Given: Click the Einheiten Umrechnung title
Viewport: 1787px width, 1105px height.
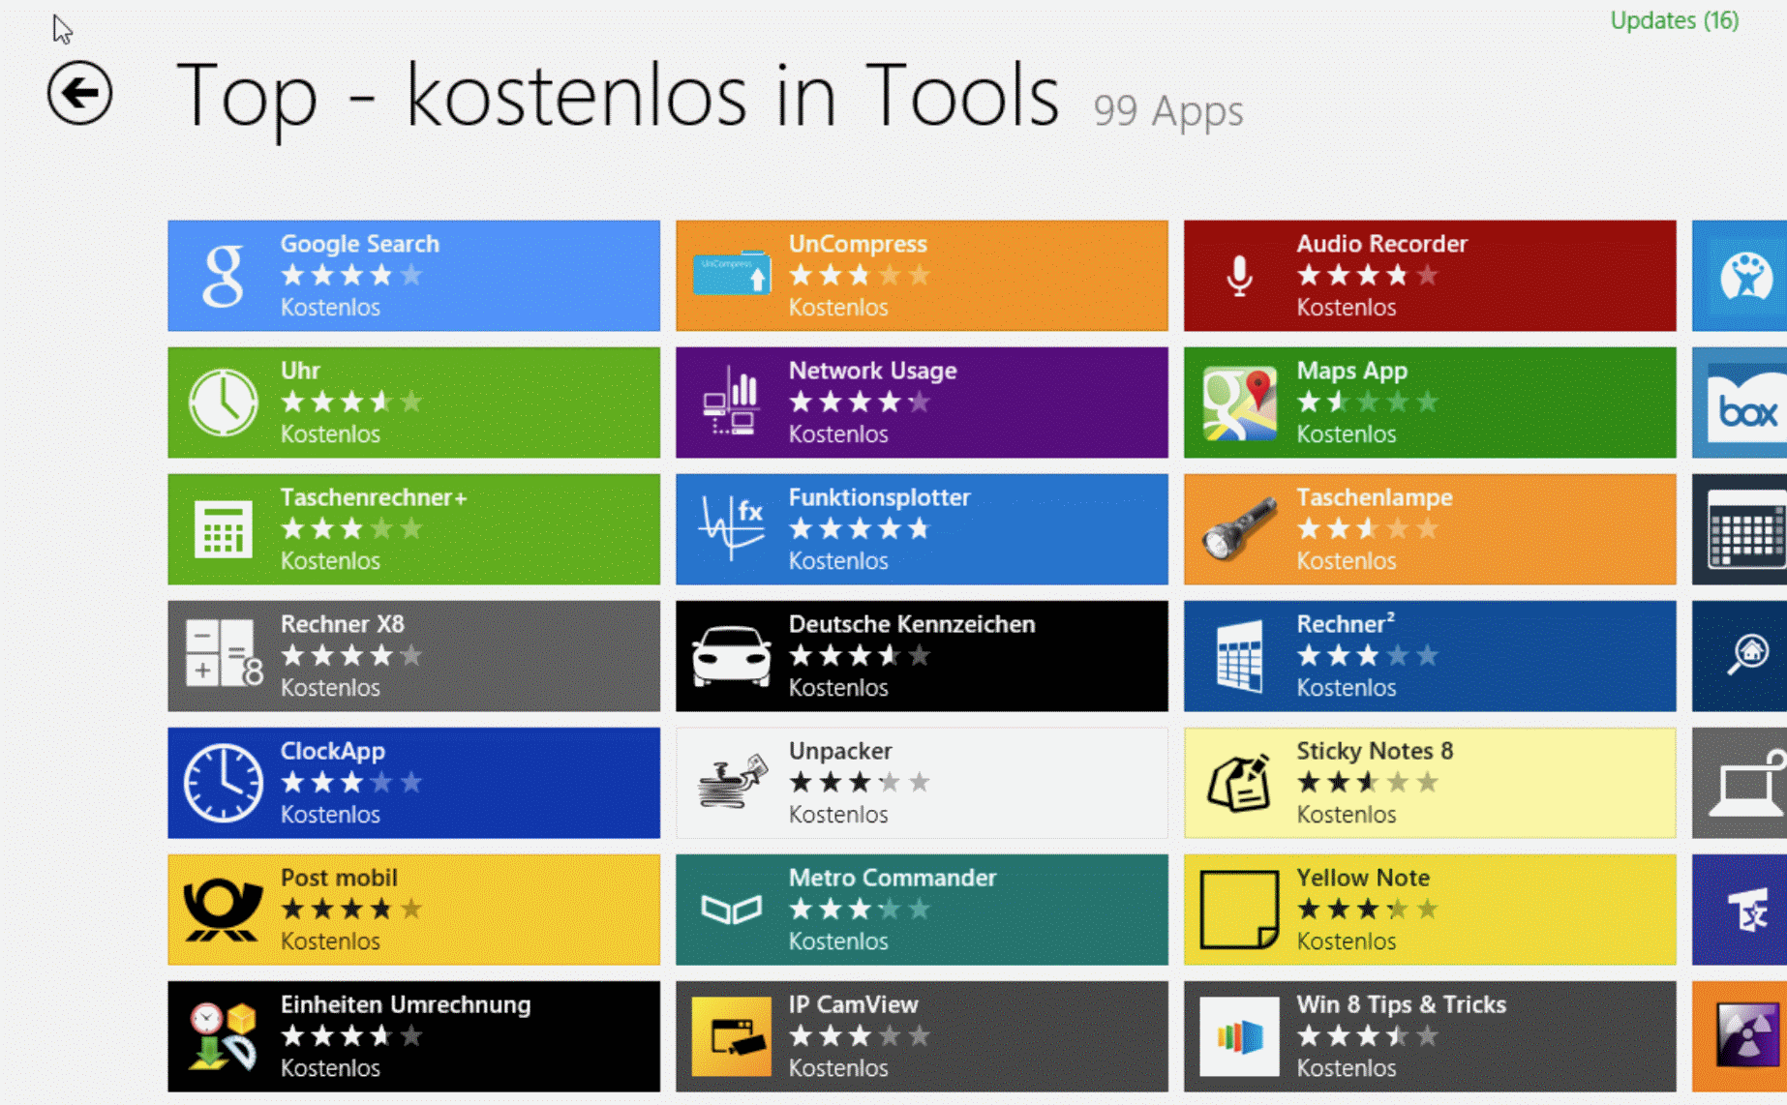Looking at the screenshot, I should tap(405, 1004).
